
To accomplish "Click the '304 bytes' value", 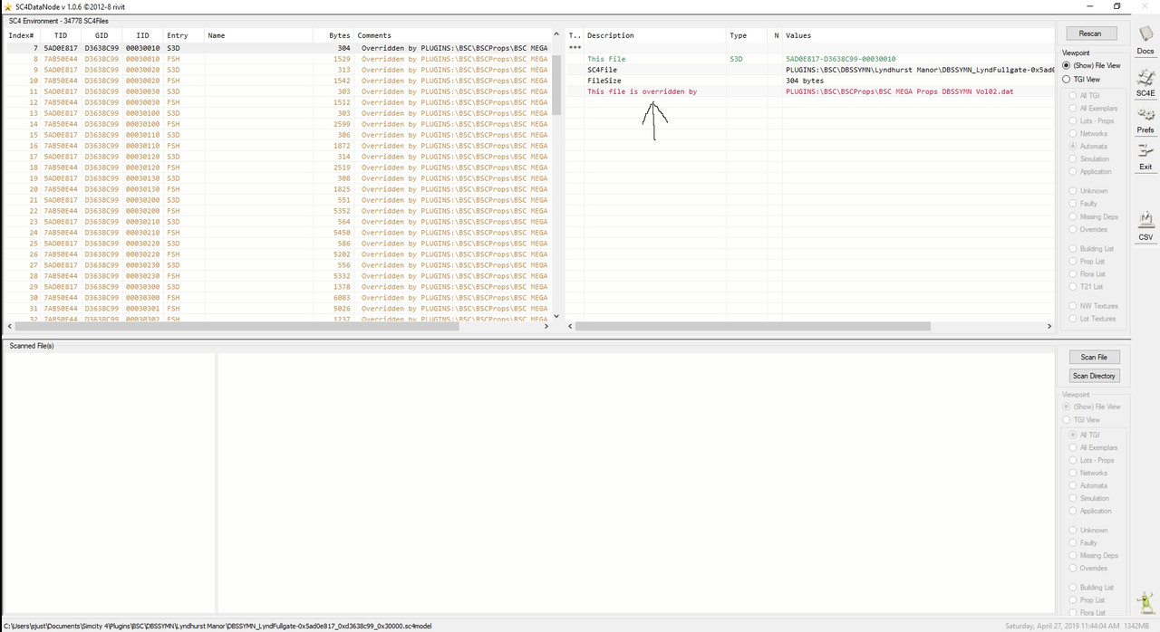I will tap(805, 81).
